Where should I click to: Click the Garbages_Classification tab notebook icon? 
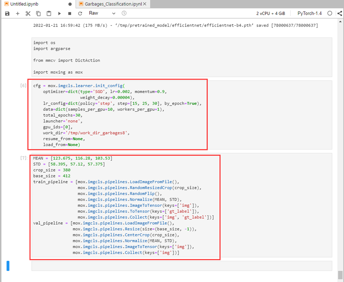pyautogui.click(x=81, y=4)
